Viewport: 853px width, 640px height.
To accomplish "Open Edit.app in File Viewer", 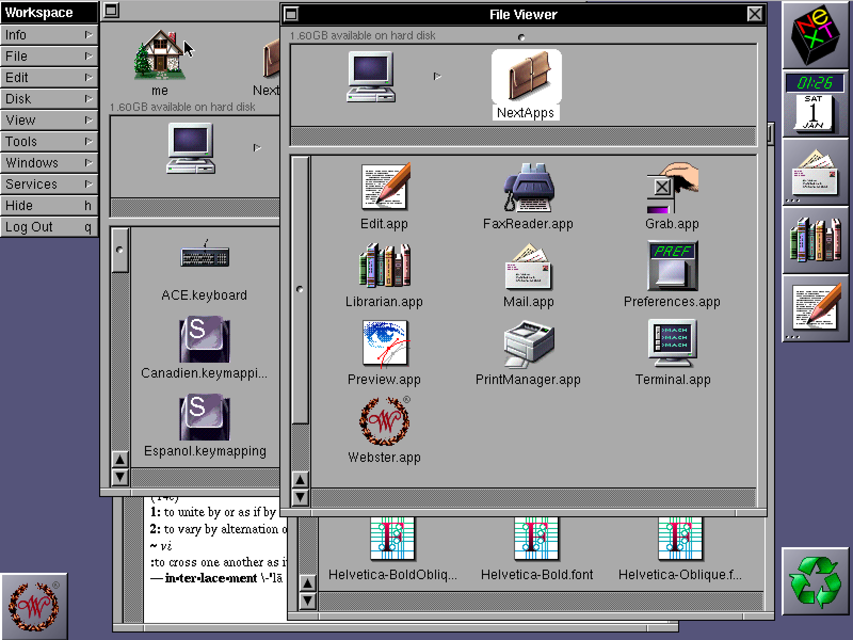I will click(385, 187).
